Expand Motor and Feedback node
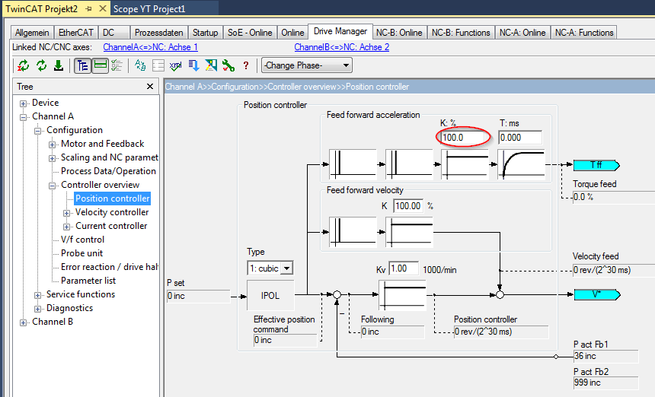The width and height of the screenshot is (655, 397). click(52, 145)
